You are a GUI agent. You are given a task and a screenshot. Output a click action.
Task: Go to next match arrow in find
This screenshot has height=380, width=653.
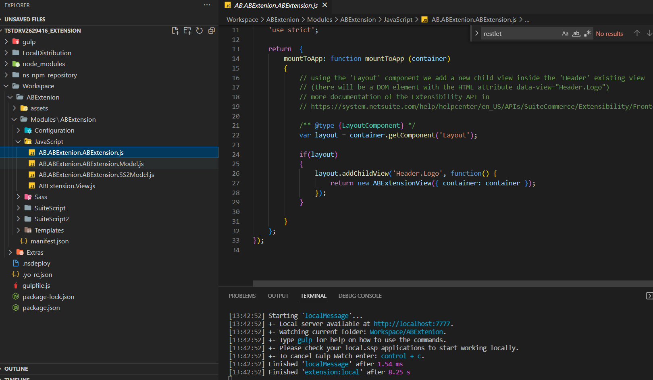[x=649, y=33]
